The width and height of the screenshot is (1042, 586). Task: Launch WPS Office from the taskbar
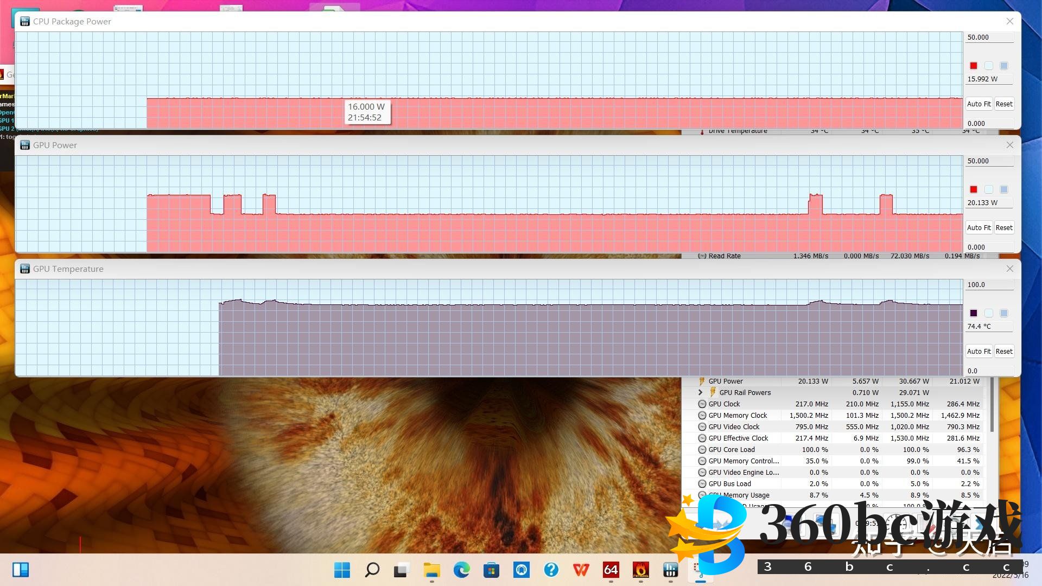tap(581, 570)
